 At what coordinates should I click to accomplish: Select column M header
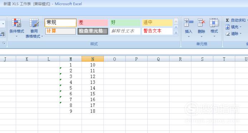coord(71,59)
